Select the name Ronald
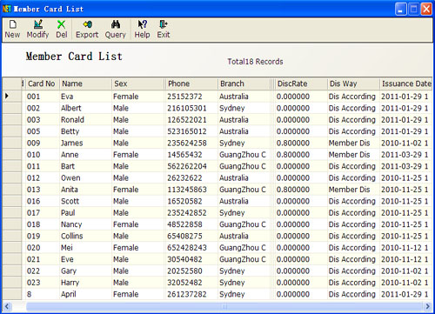 (x=72, y=120)
